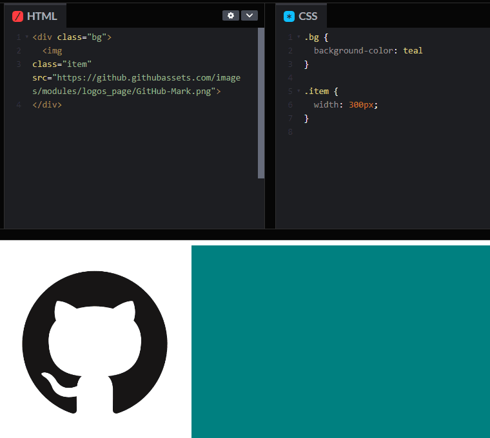Click the divider between editors and preview
The width and height of the screenshot is (490, 438).
pyautogui.click(x=245, y=234)
